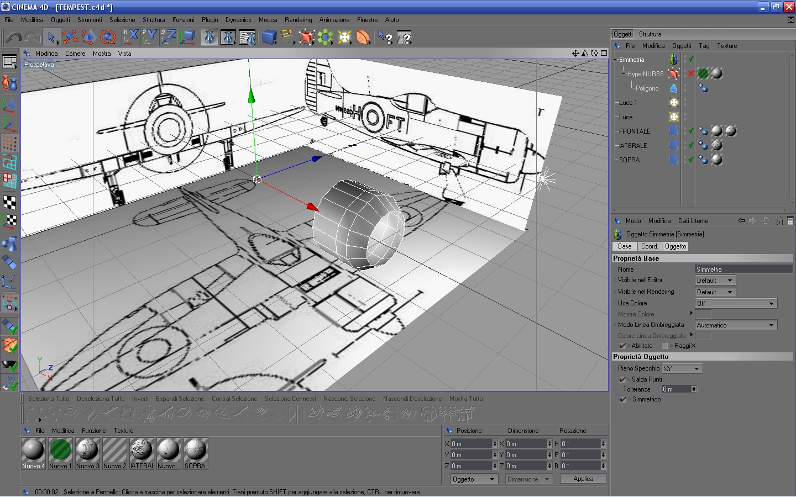796x497 pixels.
Task: Click Deseleziona Tutto command
Action: pyautogui.click(x=101, y=399)
